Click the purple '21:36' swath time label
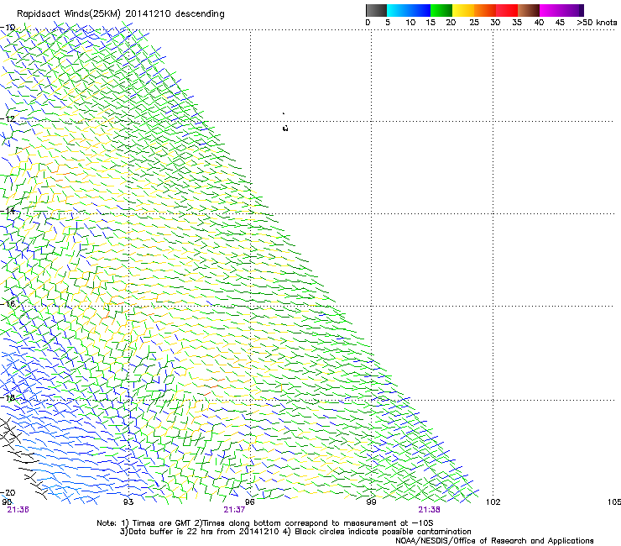The height and width of the screenshot is (546, 621). pyautogui.click(x=18, y=510)
